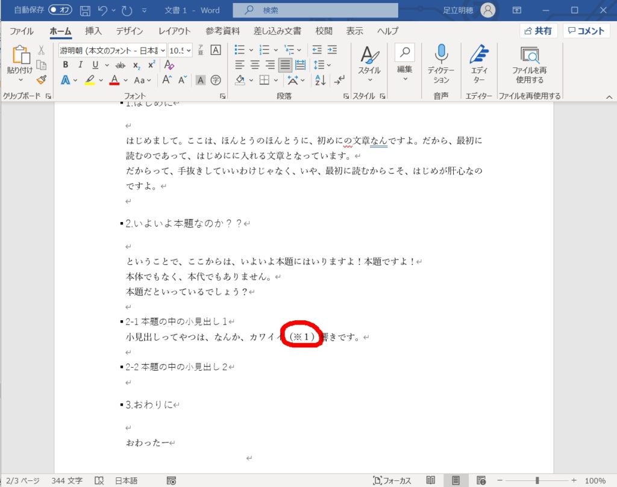The height and width of the screenshot is (487, 617).
Task: Click the Save floppy disk icon
Action: point(85,11)
